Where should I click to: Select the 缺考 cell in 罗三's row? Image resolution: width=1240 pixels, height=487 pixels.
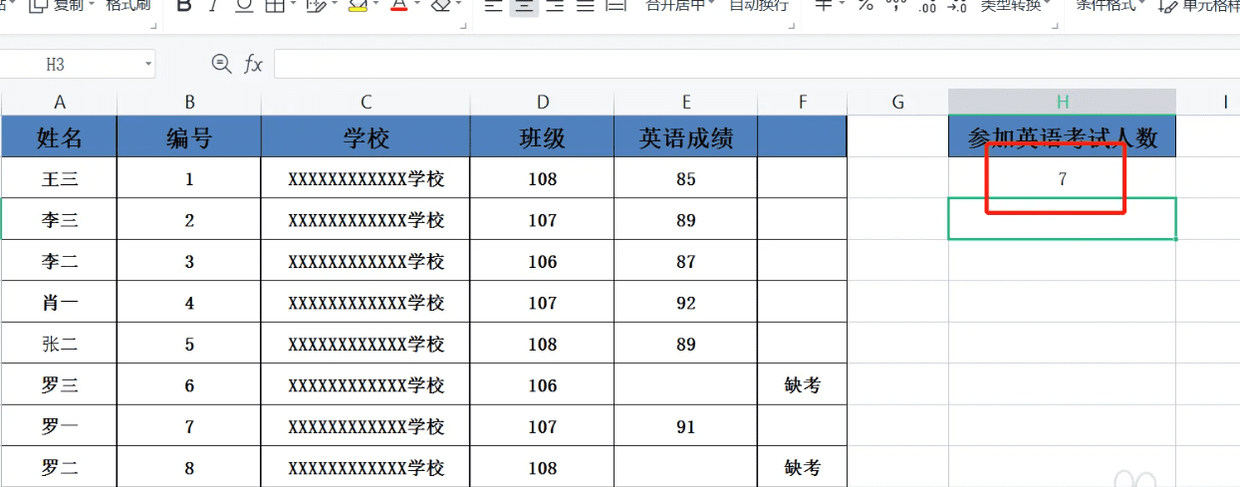(803, 384)
